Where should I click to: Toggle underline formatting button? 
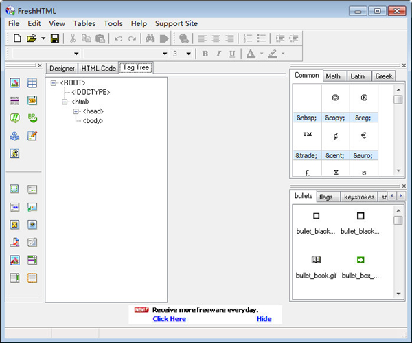(x=232, y=54)
